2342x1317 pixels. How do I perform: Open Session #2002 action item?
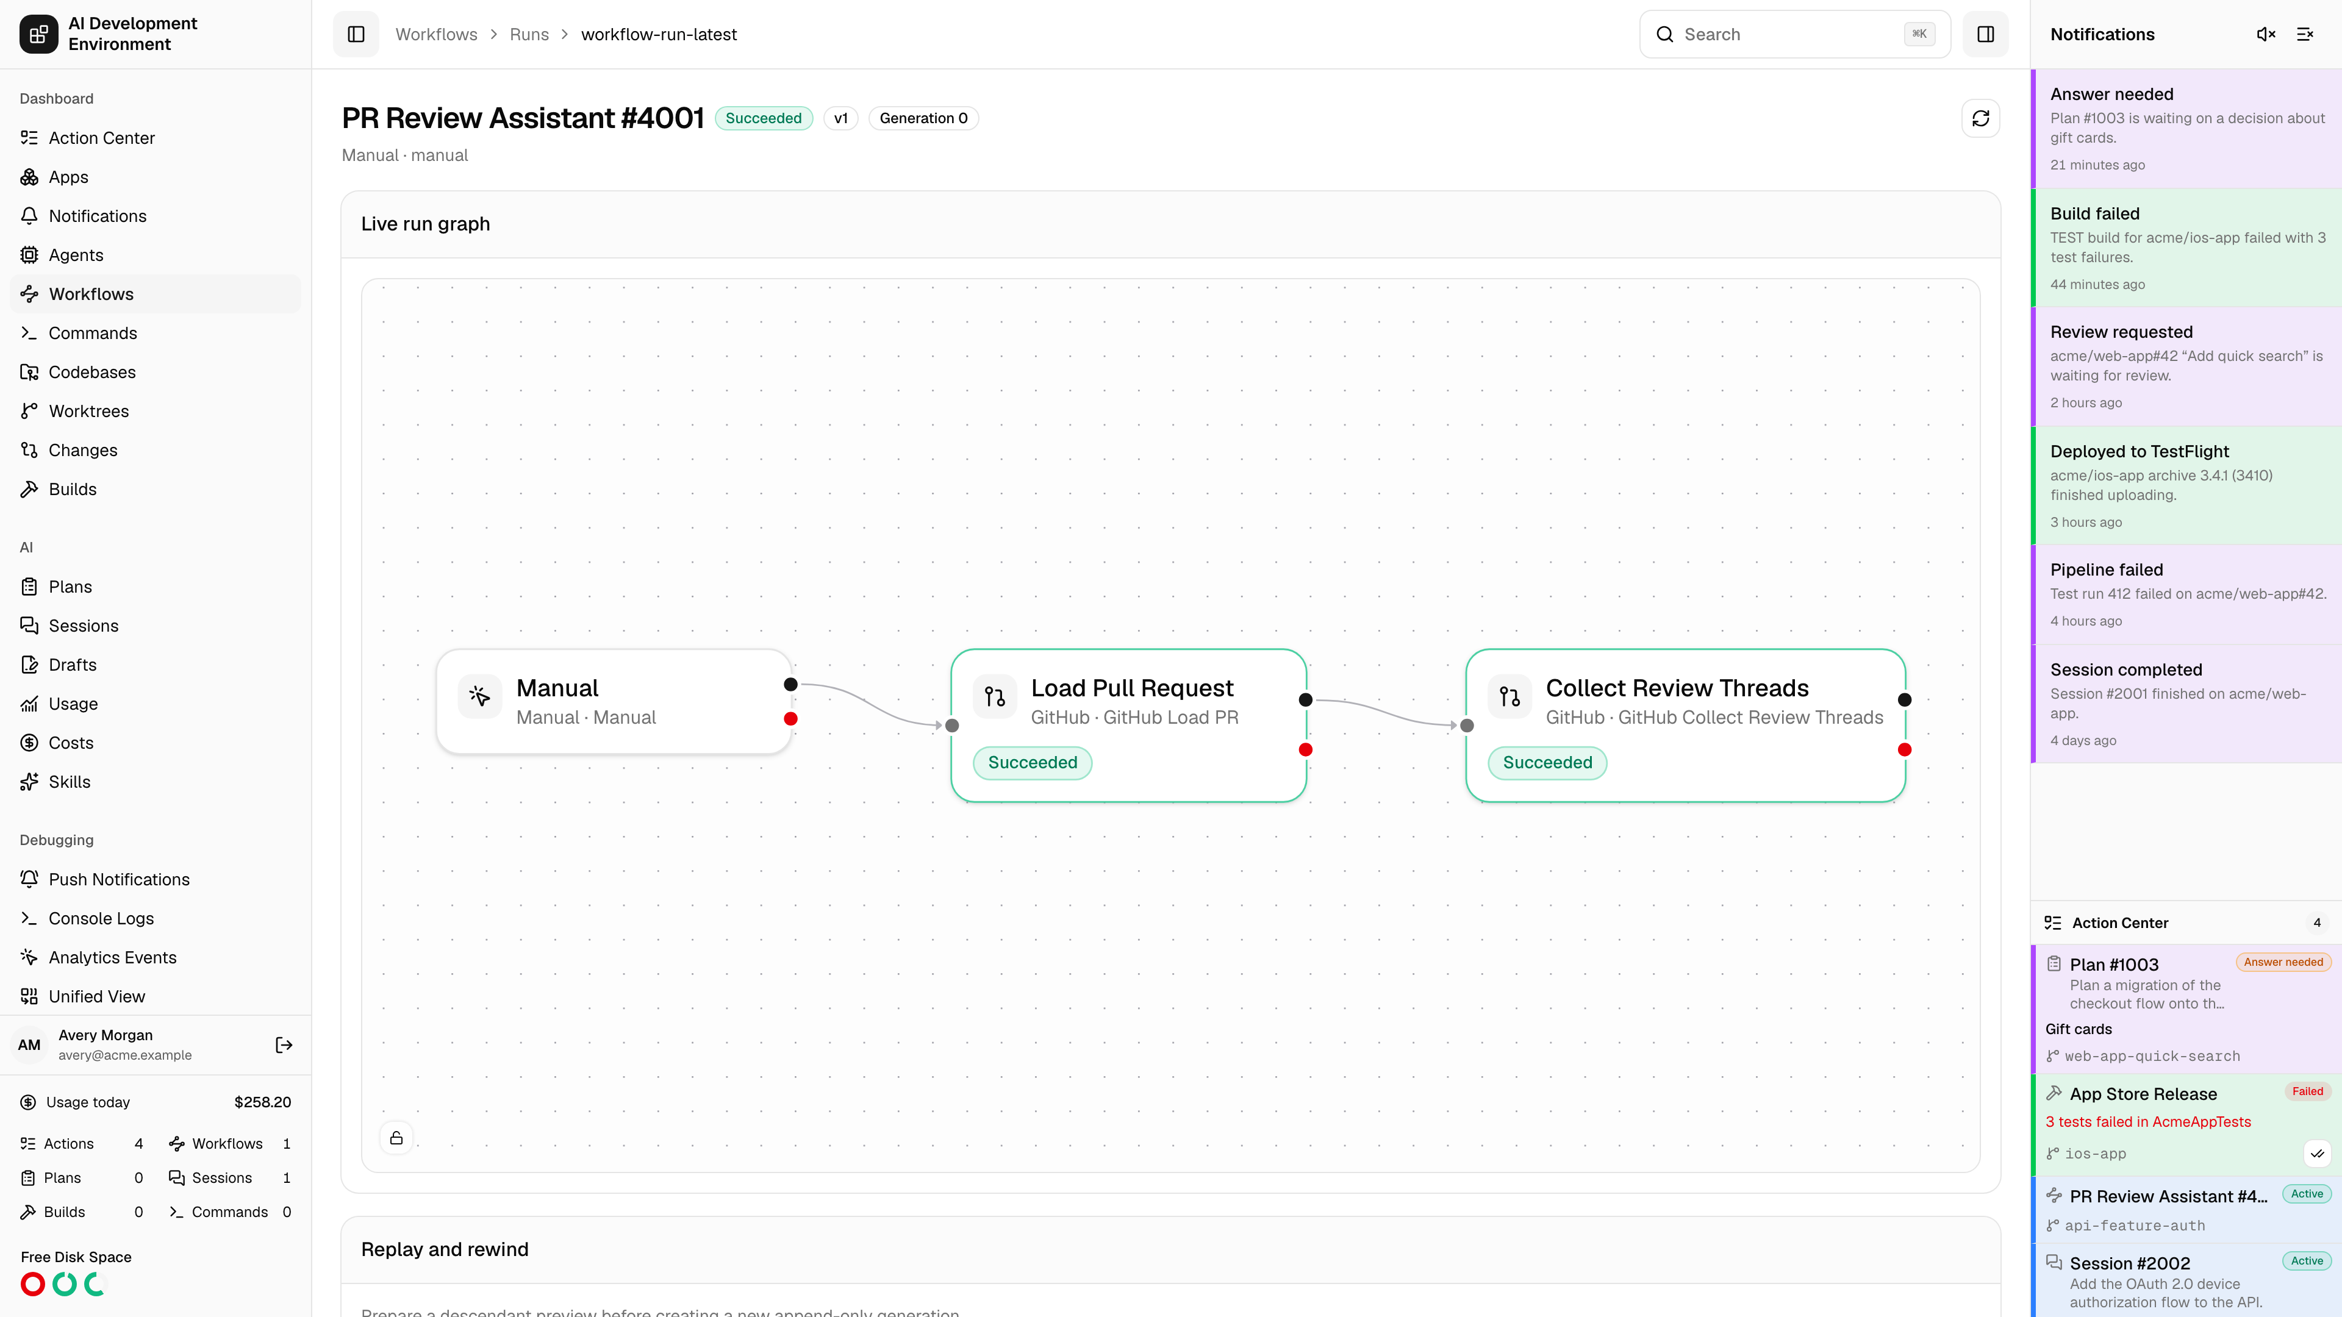(2186, 1280)
